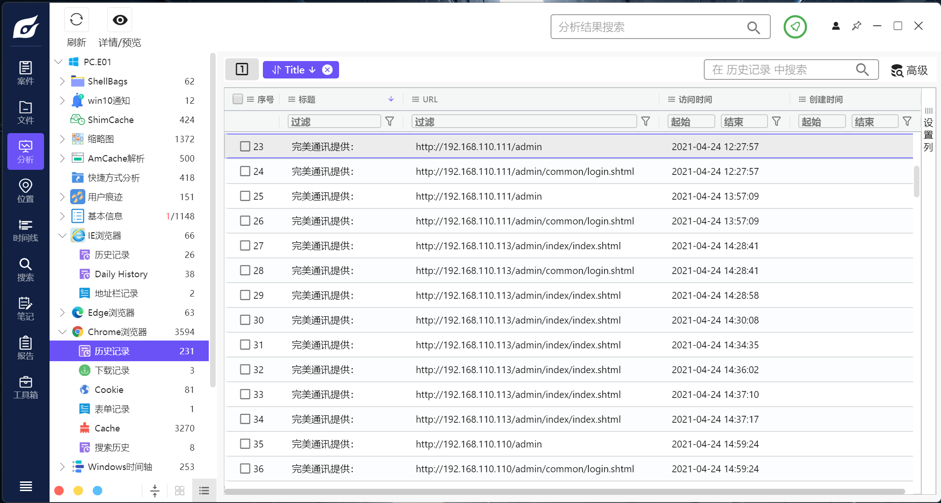Screen dimensions: 941x503
Task: Open the 位置 location sidebar icon
Action: (25, 191)
